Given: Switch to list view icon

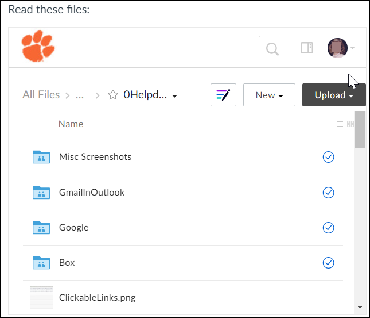Looking at the screenshot, I should pos(340,124).
